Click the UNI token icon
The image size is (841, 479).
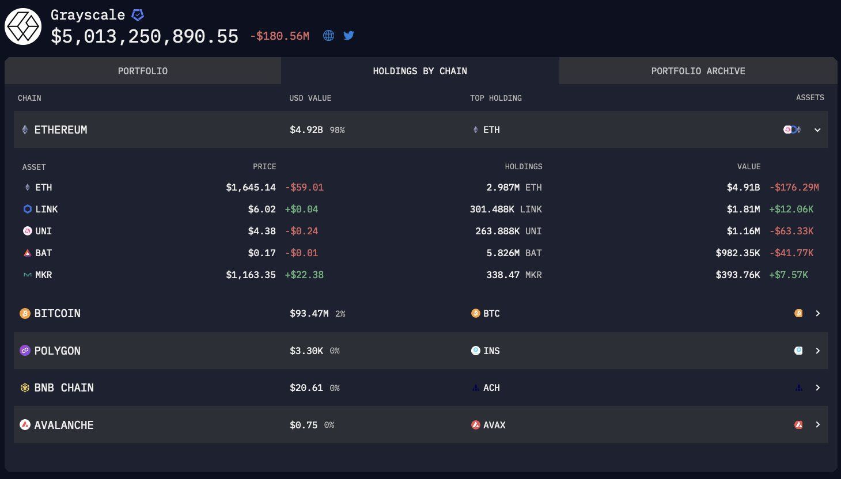pos(27,231)
